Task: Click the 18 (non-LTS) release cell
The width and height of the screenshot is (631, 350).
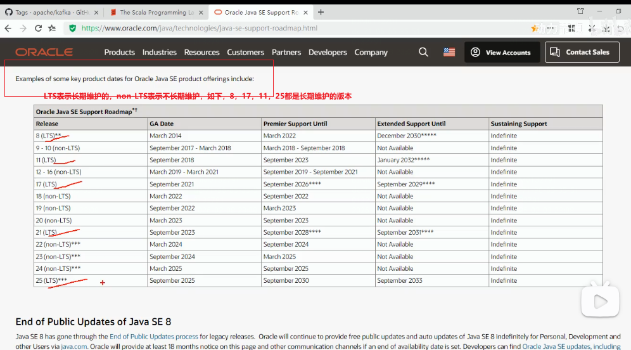Action: click(x=91, y=196)
